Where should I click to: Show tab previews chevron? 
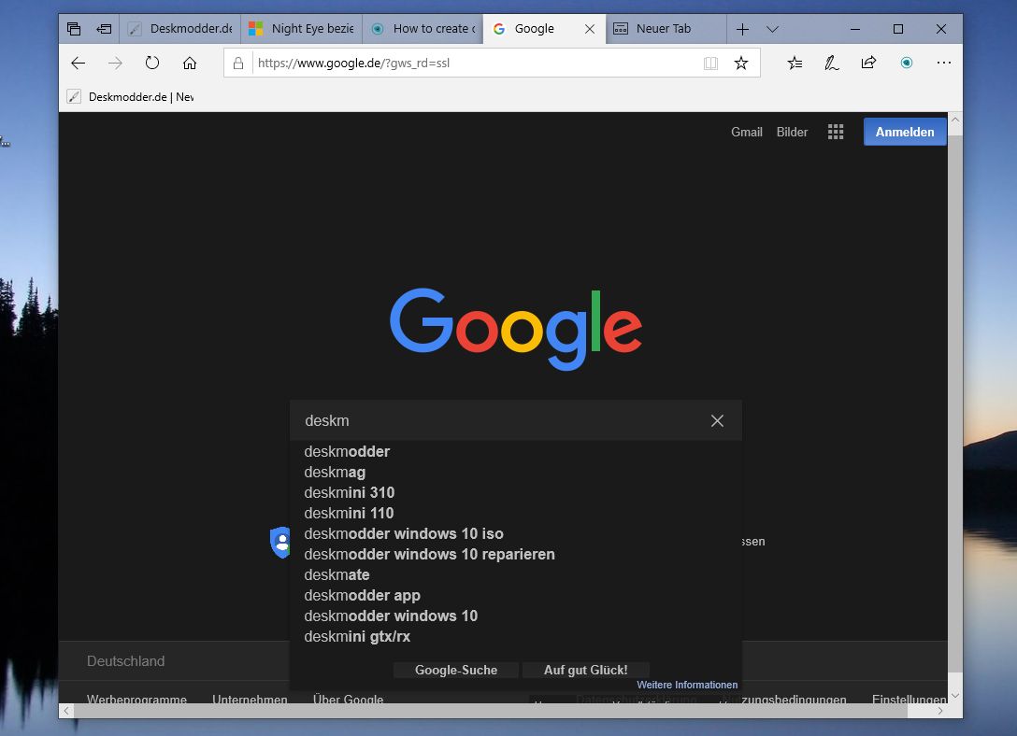[772, 29]
